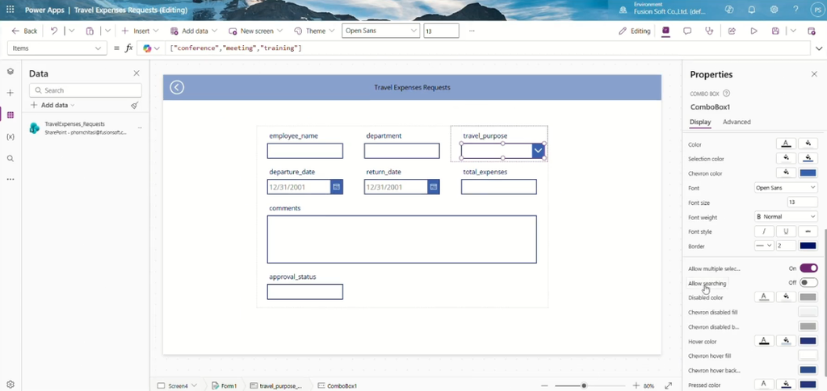Open the Insert menu
This screenshot has width=827, height=391.
pyautogui.click(x=140, y=31)
